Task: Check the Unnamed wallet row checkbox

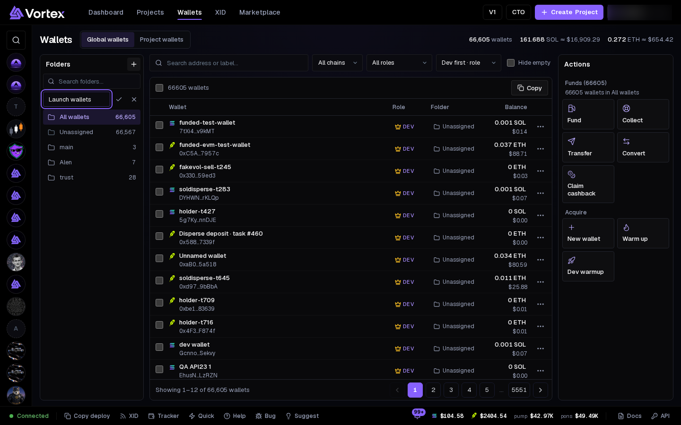Action: [159, 258]
